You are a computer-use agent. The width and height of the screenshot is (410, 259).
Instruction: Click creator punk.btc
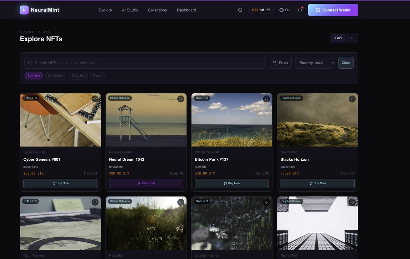coord(201,167)
